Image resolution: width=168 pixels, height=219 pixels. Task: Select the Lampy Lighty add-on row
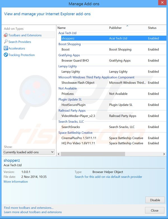[114, 72]
